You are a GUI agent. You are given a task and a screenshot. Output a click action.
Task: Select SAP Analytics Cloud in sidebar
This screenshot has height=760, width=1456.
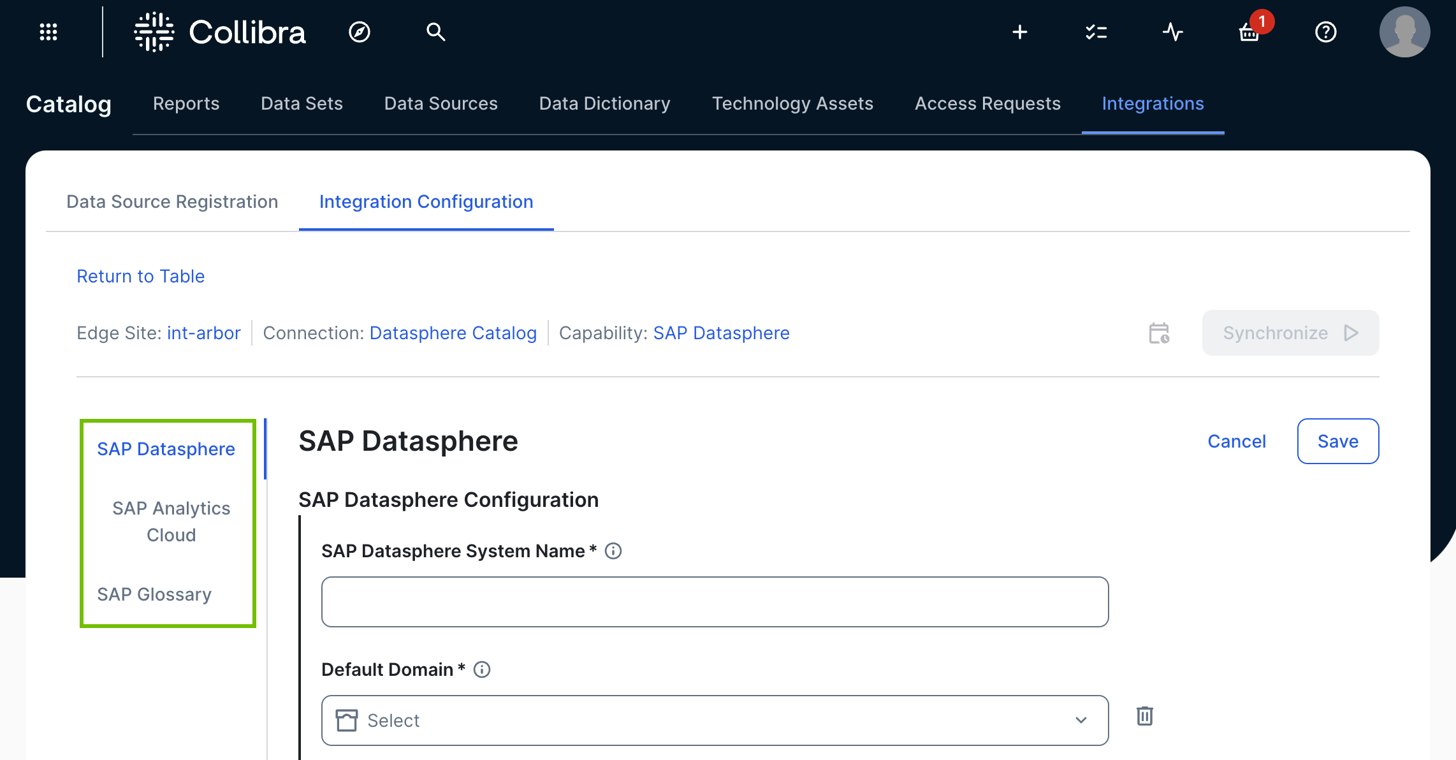[171, 522]
